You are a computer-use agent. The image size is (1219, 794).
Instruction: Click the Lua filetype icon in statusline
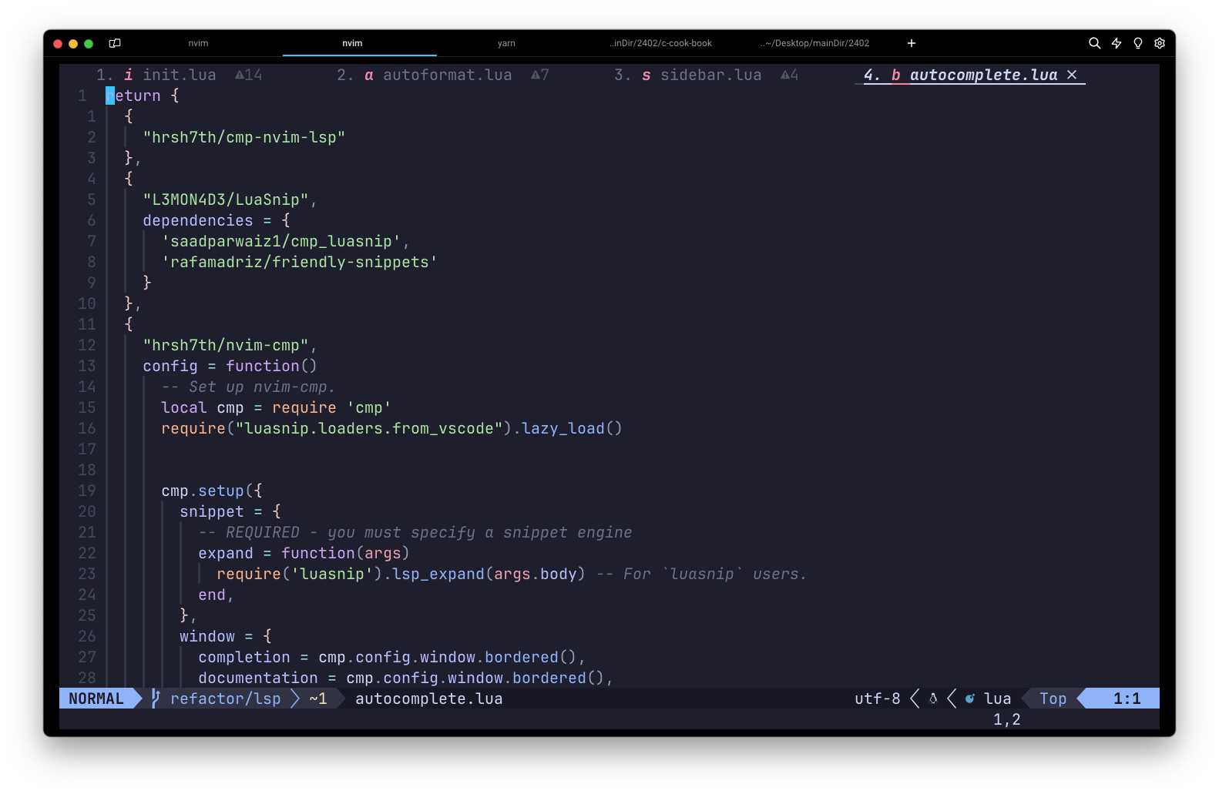tap(970, 699)
